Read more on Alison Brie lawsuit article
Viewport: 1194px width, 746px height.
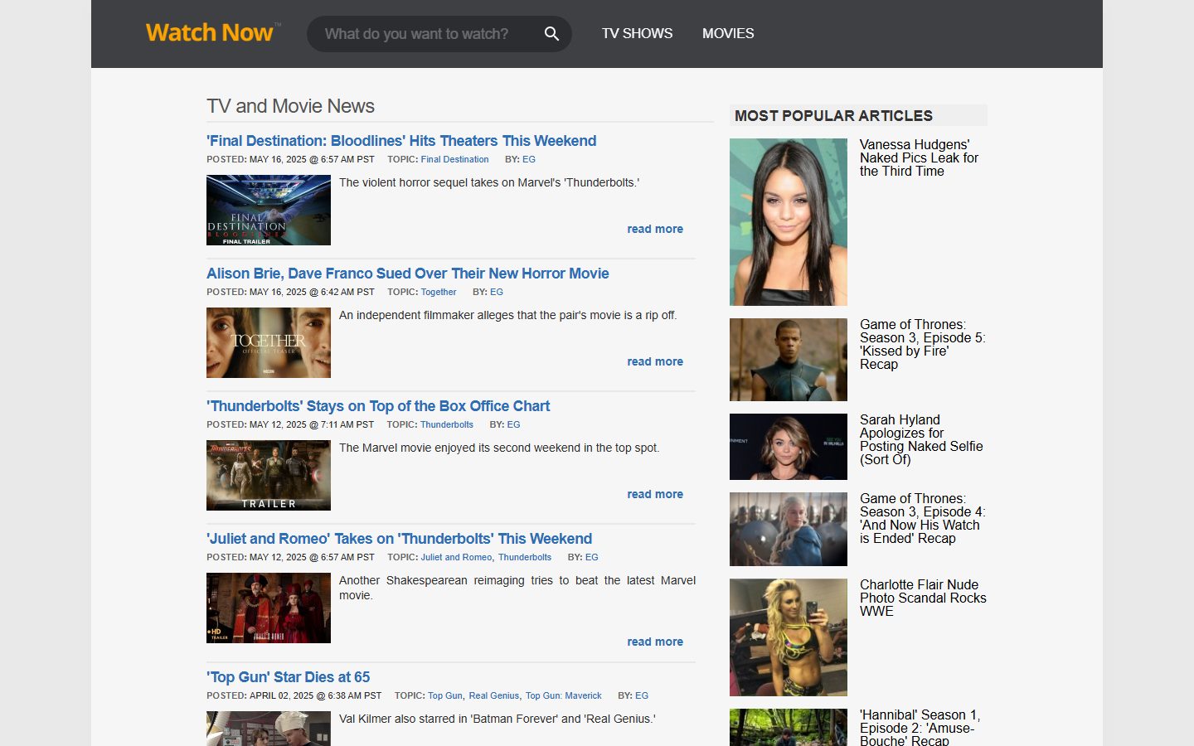tap(655, 361)
